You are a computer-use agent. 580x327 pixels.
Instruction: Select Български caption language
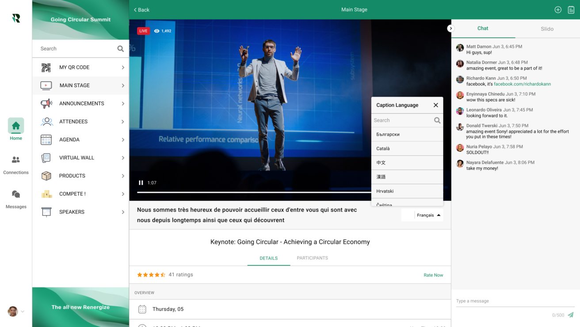(407, 135)
